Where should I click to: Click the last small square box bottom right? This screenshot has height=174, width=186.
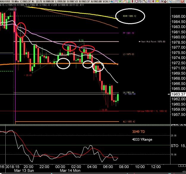tap(184, 166)
